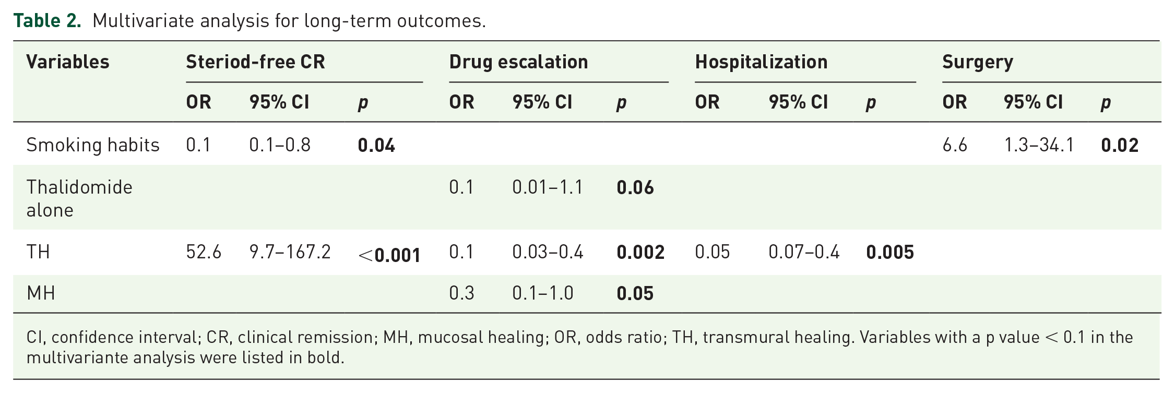
Task: Click the abbreviations footnote text below the table
Action: click(579, 347)
